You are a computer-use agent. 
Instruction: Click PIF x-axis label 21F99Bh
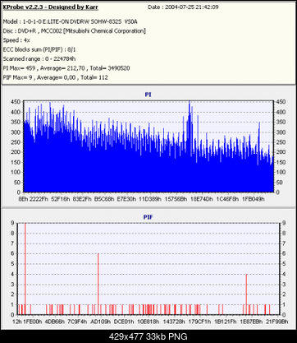pos(276,322)
